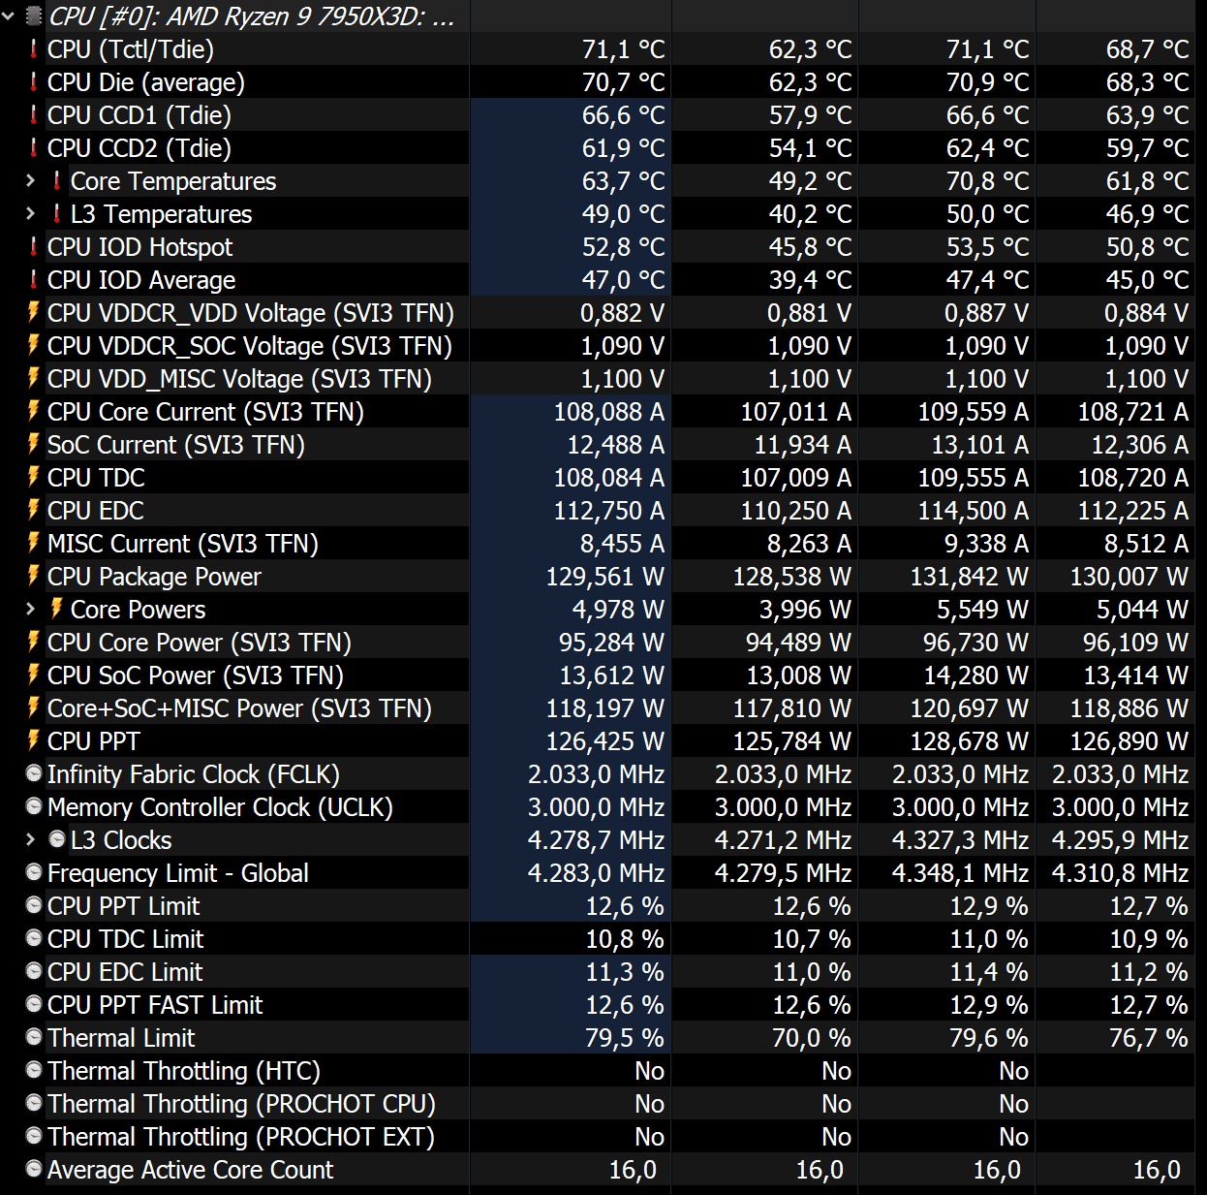Image resolution: width=1207 pixels, height=1195 pixels.
Task: Select the Thermal Throttling (PROCHOT CPU) row label
Action: 242,1104
